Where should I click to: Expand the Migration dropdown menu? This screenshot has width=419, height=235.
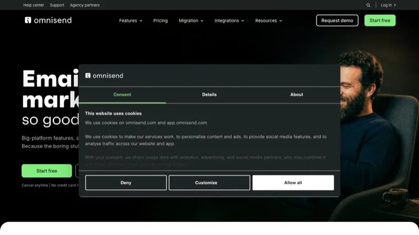tap(191, 20)
